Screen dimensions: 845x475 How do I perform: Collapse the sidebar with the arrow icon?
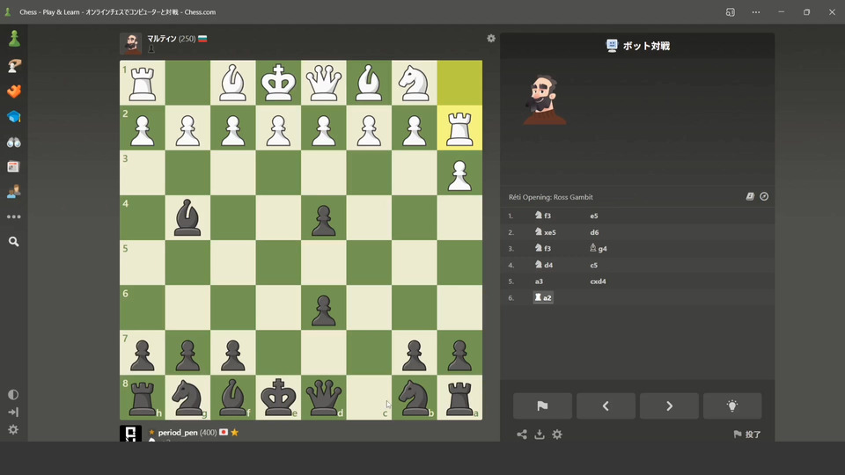(13, 412)
